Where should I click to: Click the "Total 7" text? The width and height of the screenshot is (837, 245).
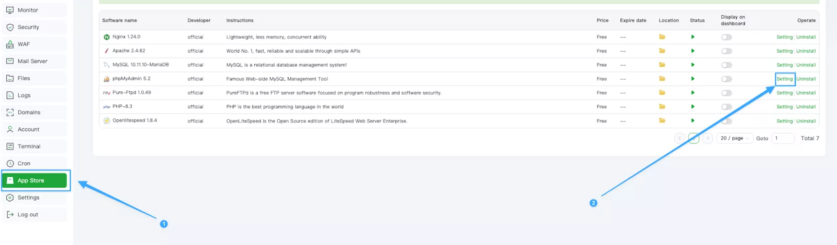(810, 138)
